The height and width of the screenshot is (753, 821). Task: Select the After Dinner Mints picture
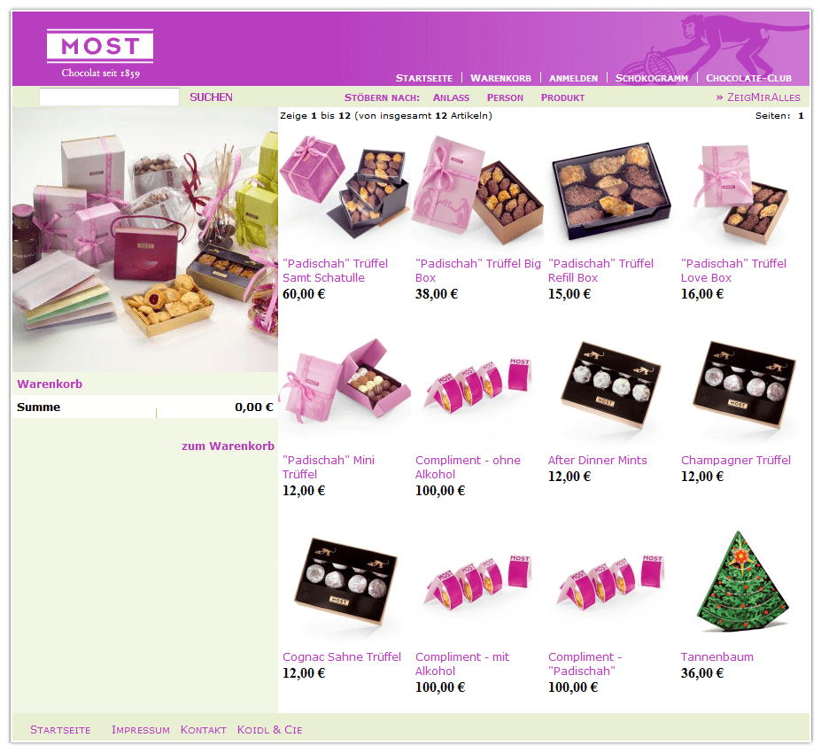pos(610,385)
